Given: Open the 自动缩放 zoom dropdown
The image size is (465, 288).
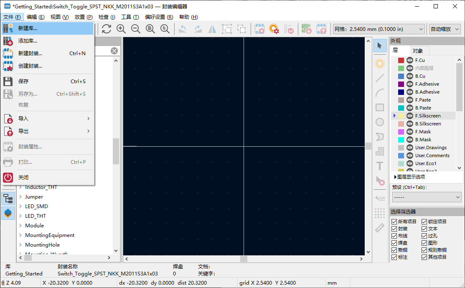Looking at the screenshot, I should 445,29.
